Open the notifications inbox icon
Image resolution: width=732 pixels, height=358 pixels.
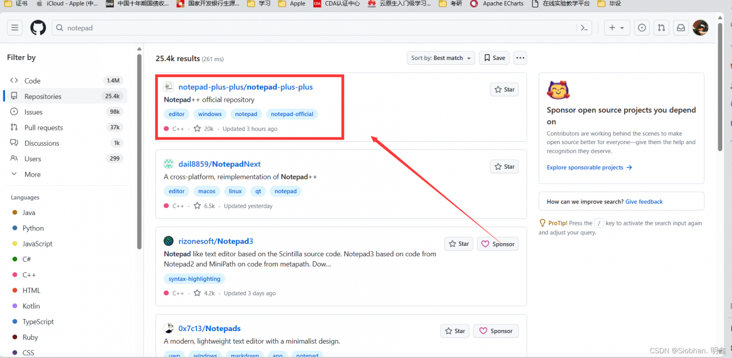pos(681,27)
